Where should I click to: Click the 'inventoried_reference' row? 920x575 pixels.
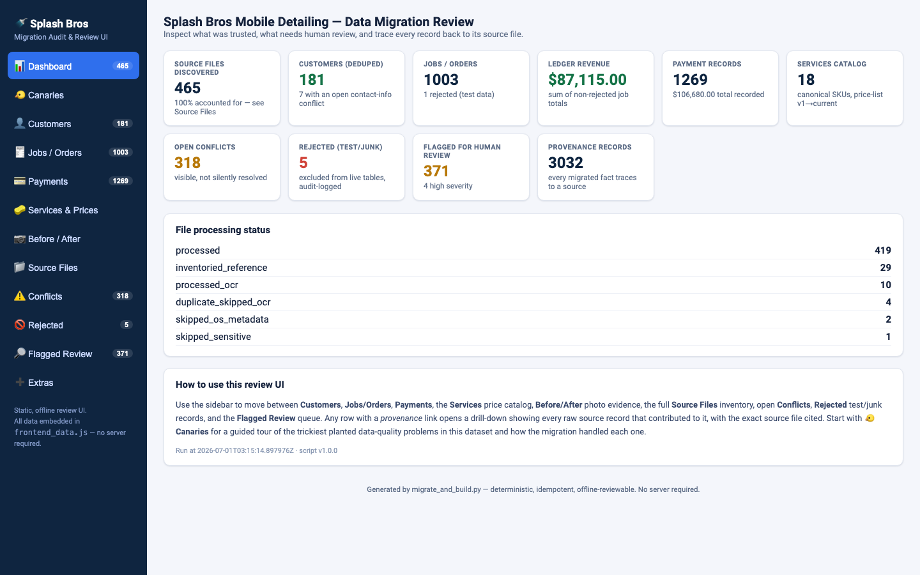click(533, 268)
